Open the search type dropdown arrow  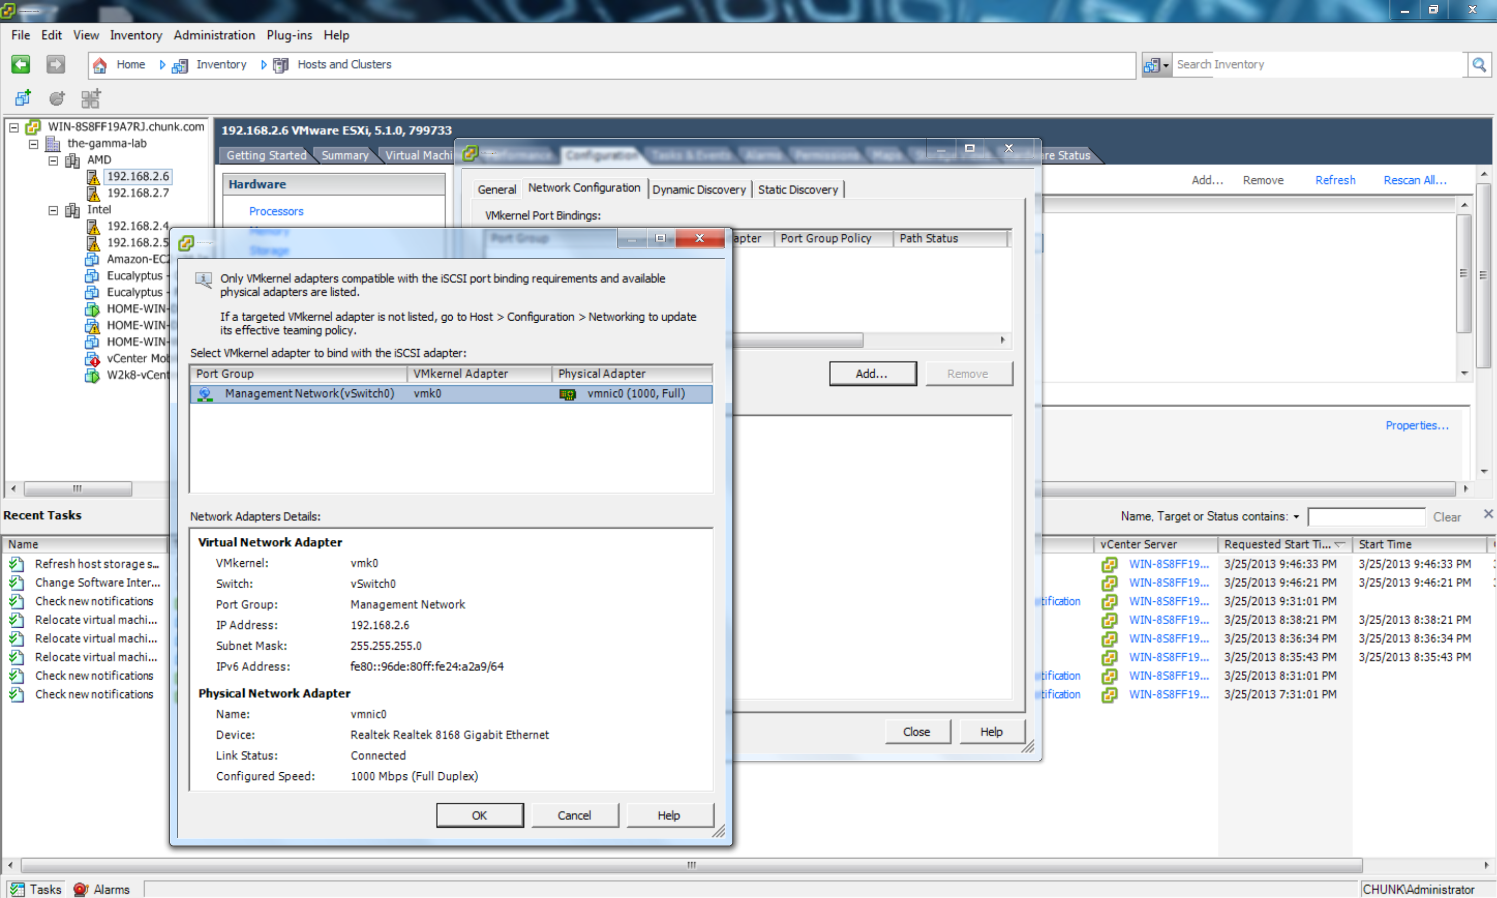click(x=1165, y=65)
